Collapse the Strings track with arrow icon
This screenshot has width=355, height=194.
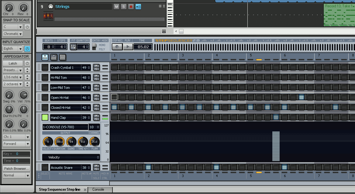coord(164,6)
